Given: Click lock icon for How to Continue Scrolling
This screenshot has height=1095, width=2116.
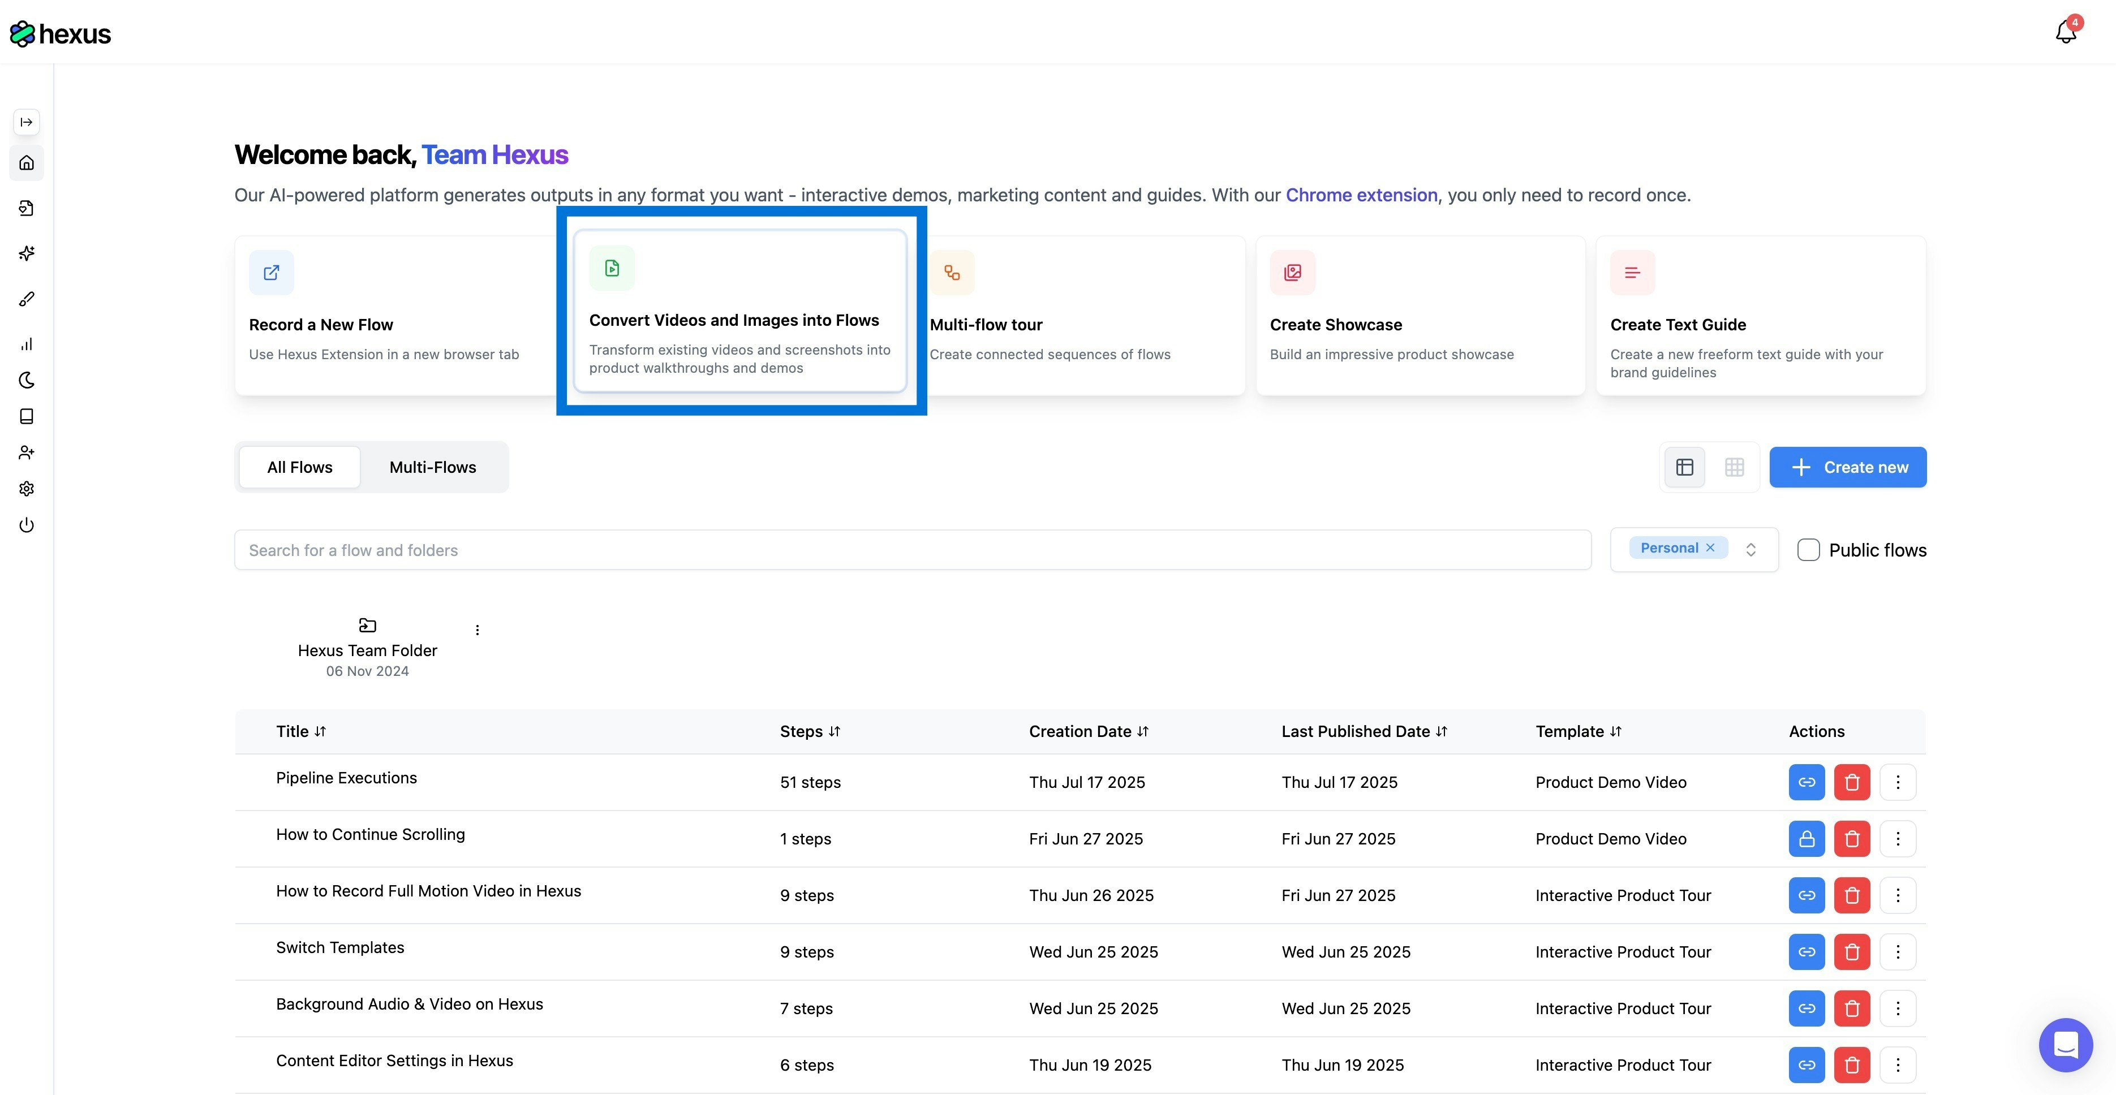Looking at the screenshot, I should click(1807, 839).
